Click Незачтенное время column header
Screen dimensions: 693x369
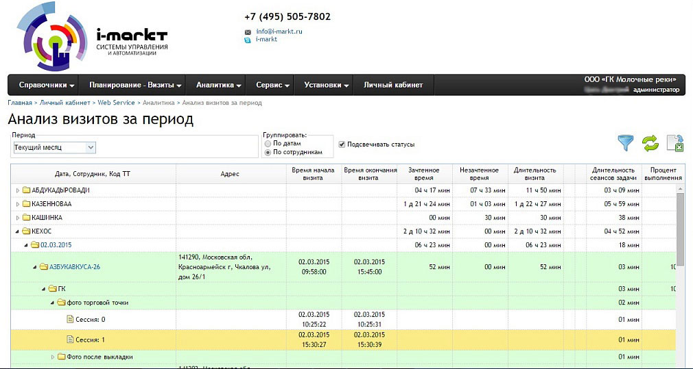[x=479, y=174]
